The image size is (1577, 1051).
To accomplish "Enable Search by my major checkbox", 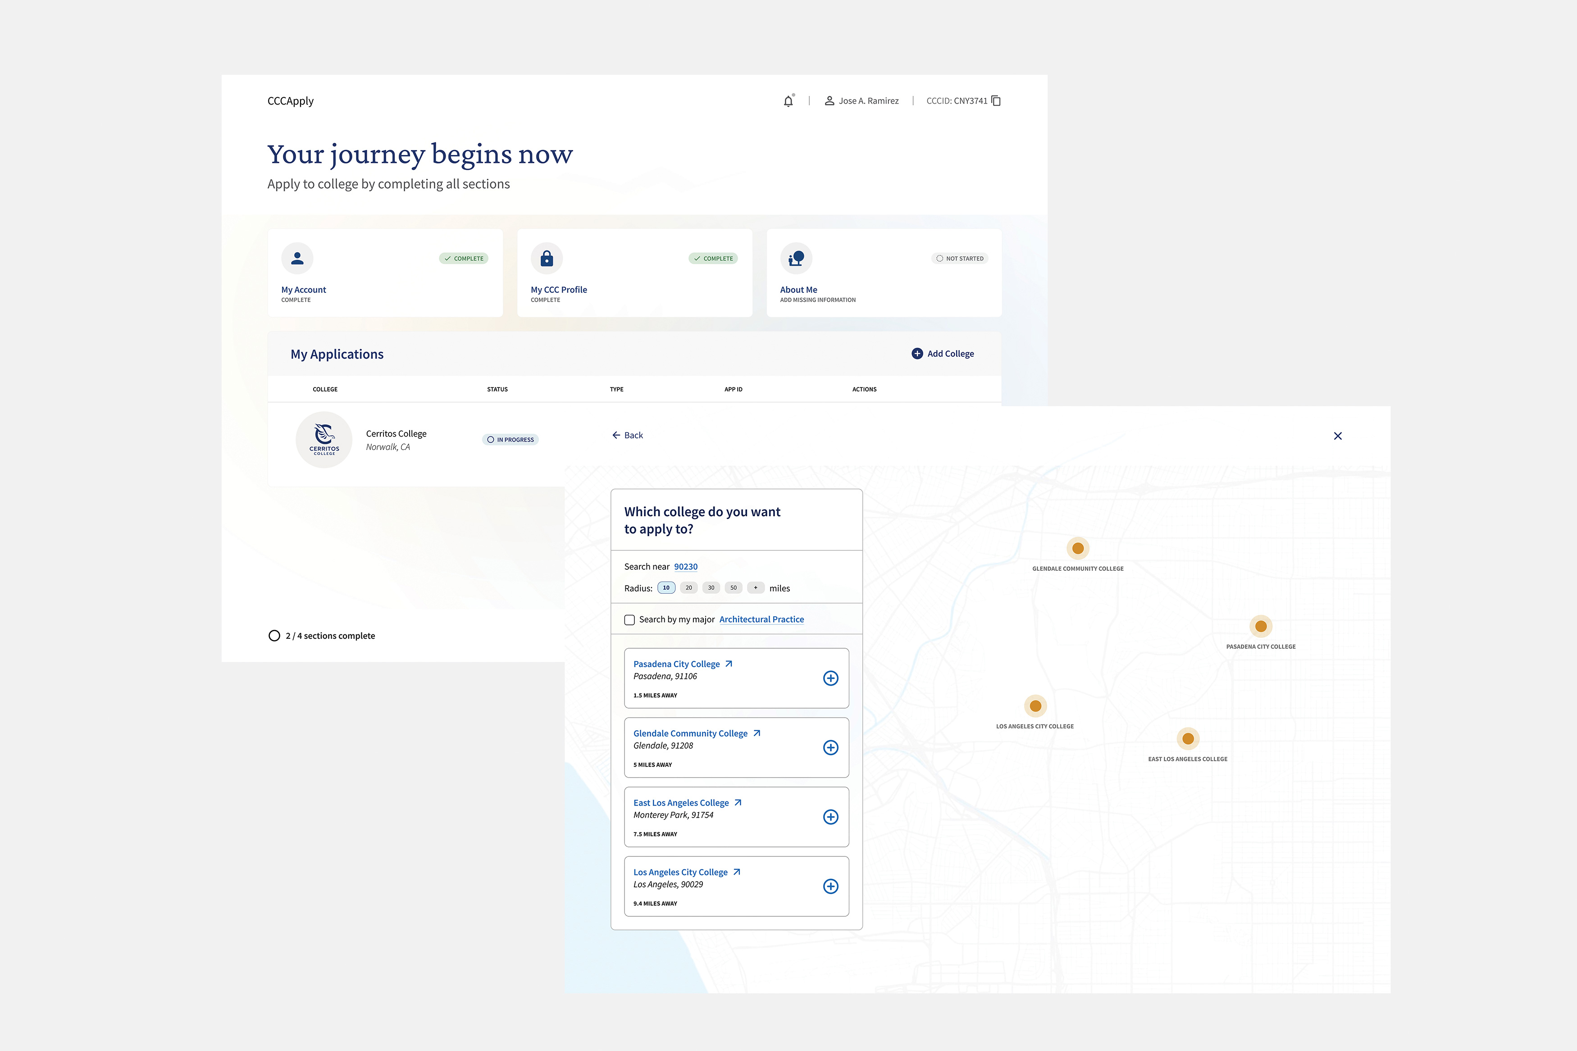I will click(629, 620).
